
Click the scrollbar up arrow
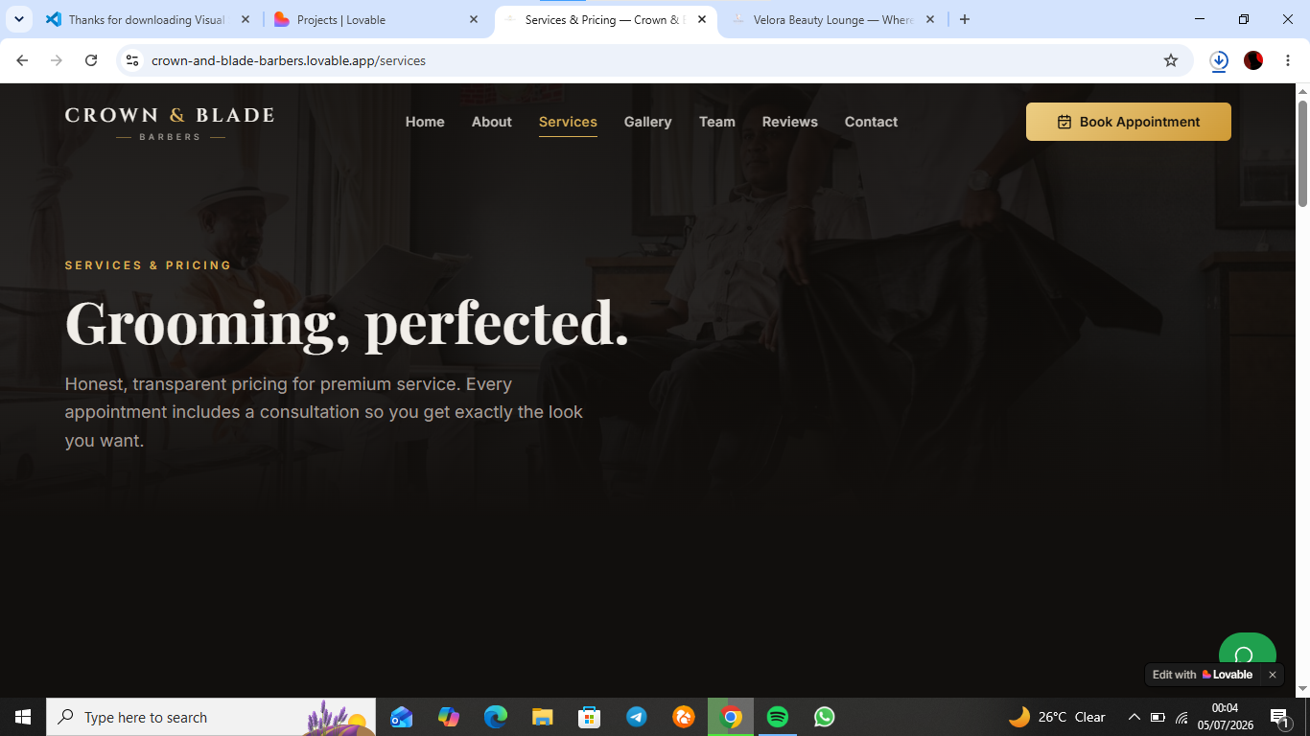1302,91
